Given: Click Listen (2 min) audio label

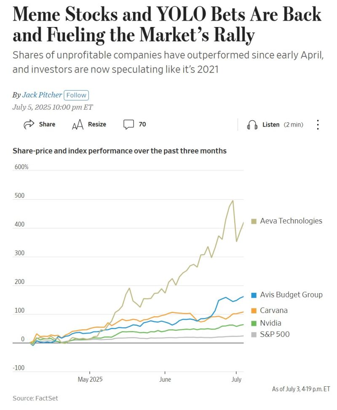Looking at the screenshot, I should 282,124.
